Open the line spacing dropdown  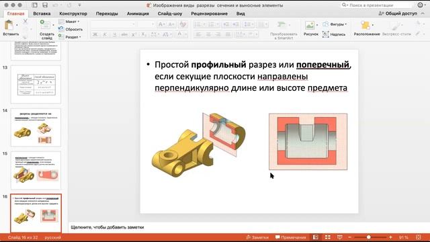249,25
